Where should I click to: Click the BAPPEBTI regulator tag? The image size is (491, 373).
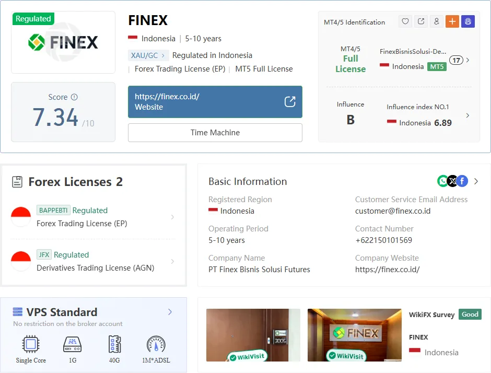point(53,210)
